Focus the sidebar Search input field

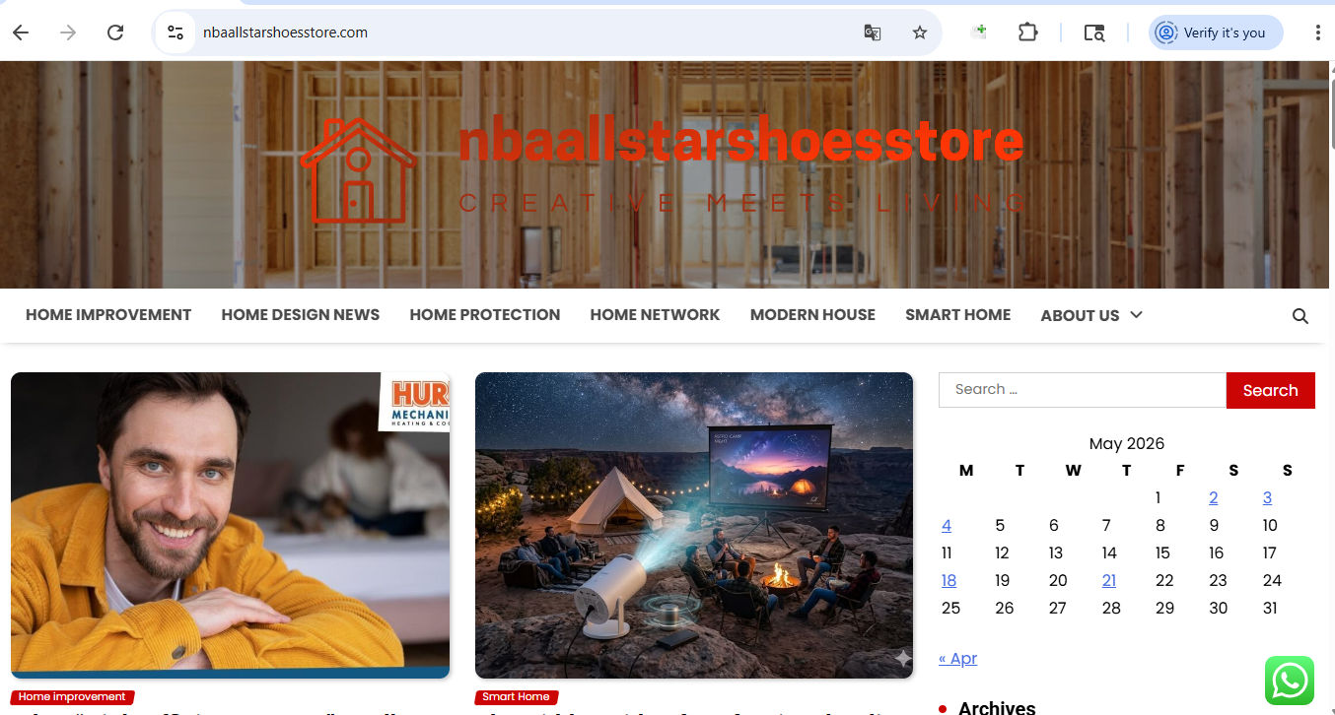(x=1083, y=390)
